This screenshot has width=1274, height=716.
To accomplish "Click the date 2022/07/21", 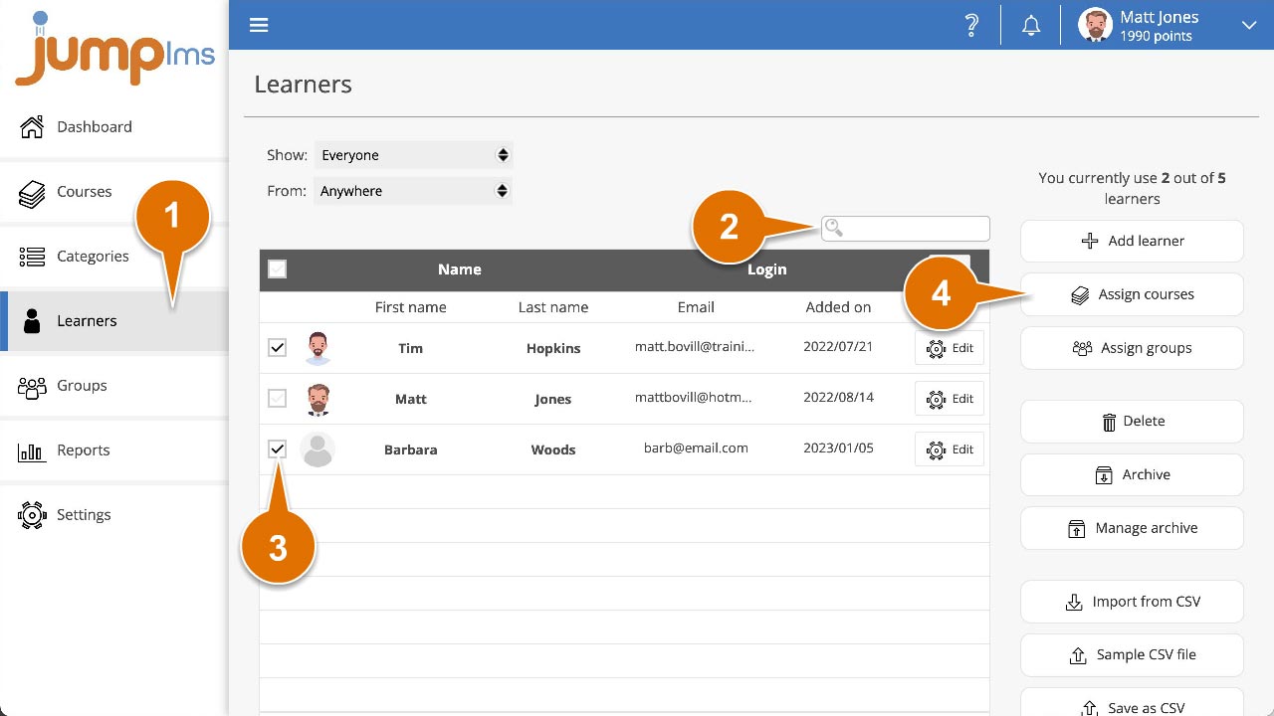I will point(838,346).
